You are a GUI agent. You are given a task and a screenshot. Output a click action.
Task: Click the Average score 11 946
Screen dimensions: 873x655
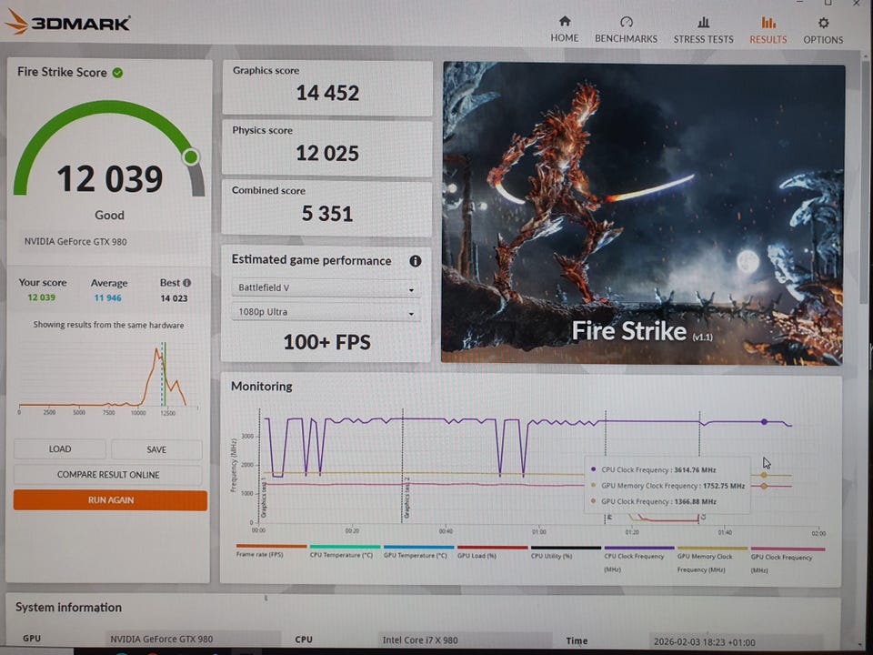pyautogui.click(x=107, y=298)
